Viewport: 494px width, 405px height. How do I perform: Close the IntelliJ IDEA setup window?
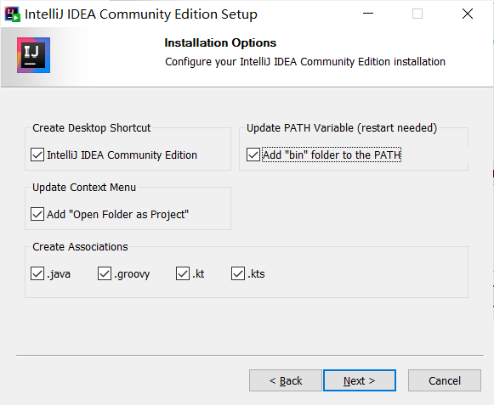[x=468, y=14]
